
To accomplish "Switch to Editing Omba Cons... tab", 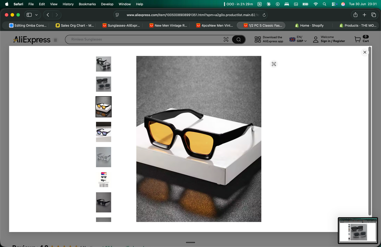I will point(28,26).
